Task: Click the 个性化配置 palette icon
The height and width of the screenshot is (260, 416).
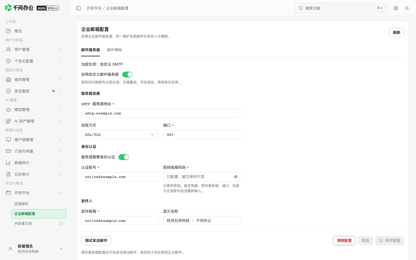Action: (8, 61)
